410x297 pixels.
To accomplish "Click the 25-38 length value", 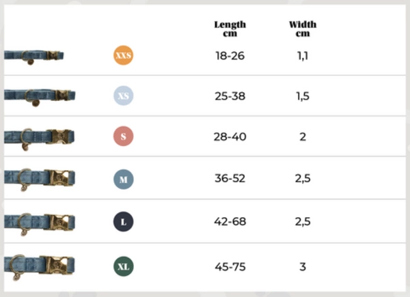I will coord(230,96).
